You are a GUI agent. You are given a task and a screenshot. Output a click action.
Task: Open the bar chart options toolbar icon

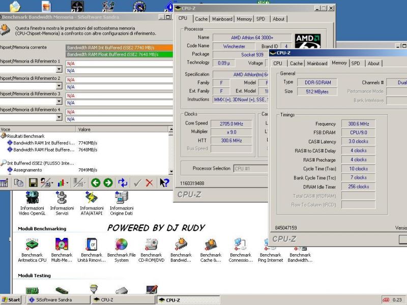click(x=63, y=183)
